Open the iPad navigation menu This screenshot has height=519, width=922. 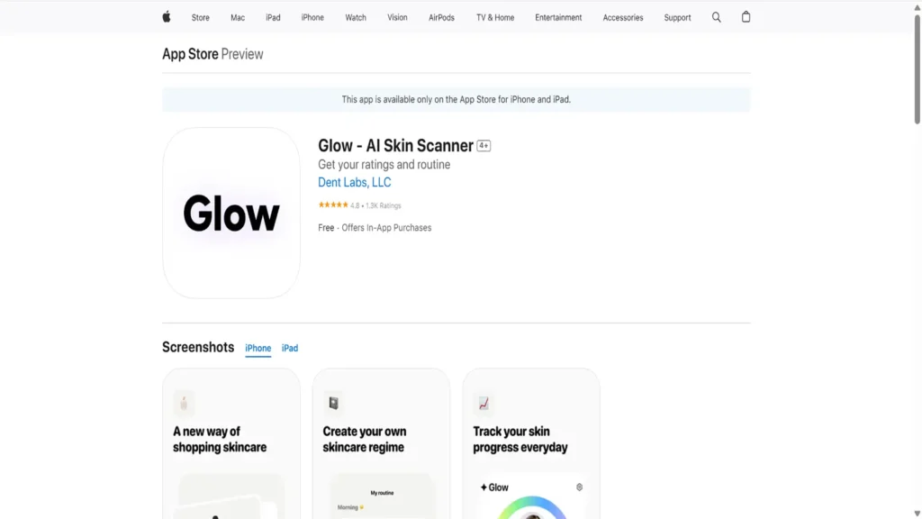tap(273, 18)
